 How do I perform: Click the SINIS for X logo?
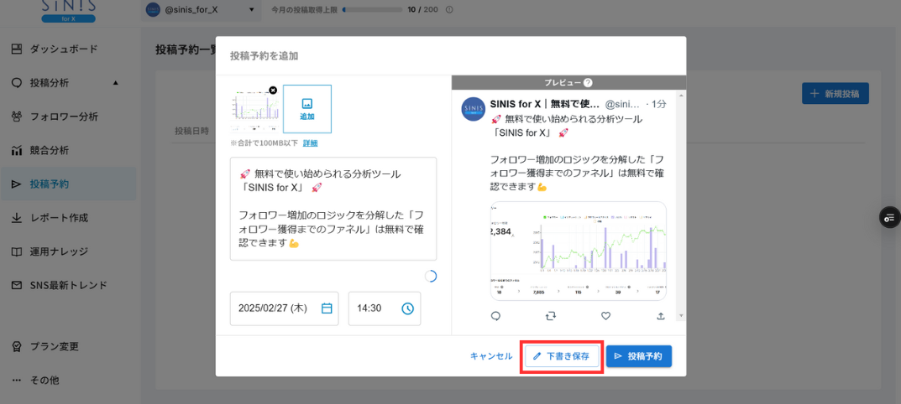point(68,12)
